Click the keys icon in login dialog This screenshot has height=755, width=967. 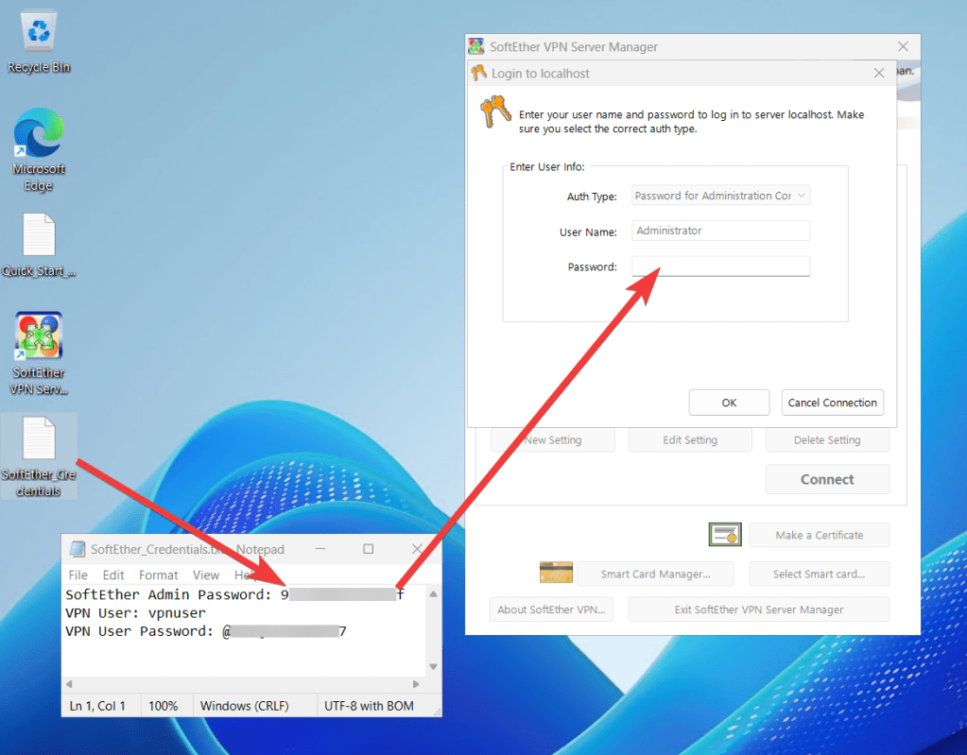(494, 113)
